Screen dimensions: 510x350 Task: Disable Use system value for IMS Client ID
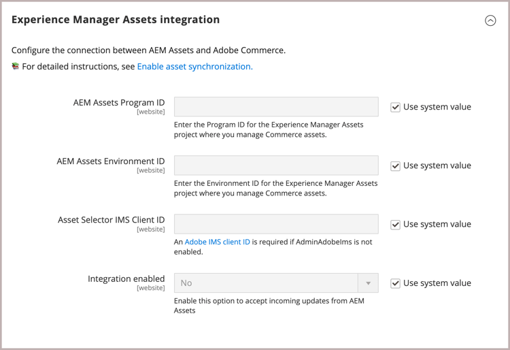[395, 224]
